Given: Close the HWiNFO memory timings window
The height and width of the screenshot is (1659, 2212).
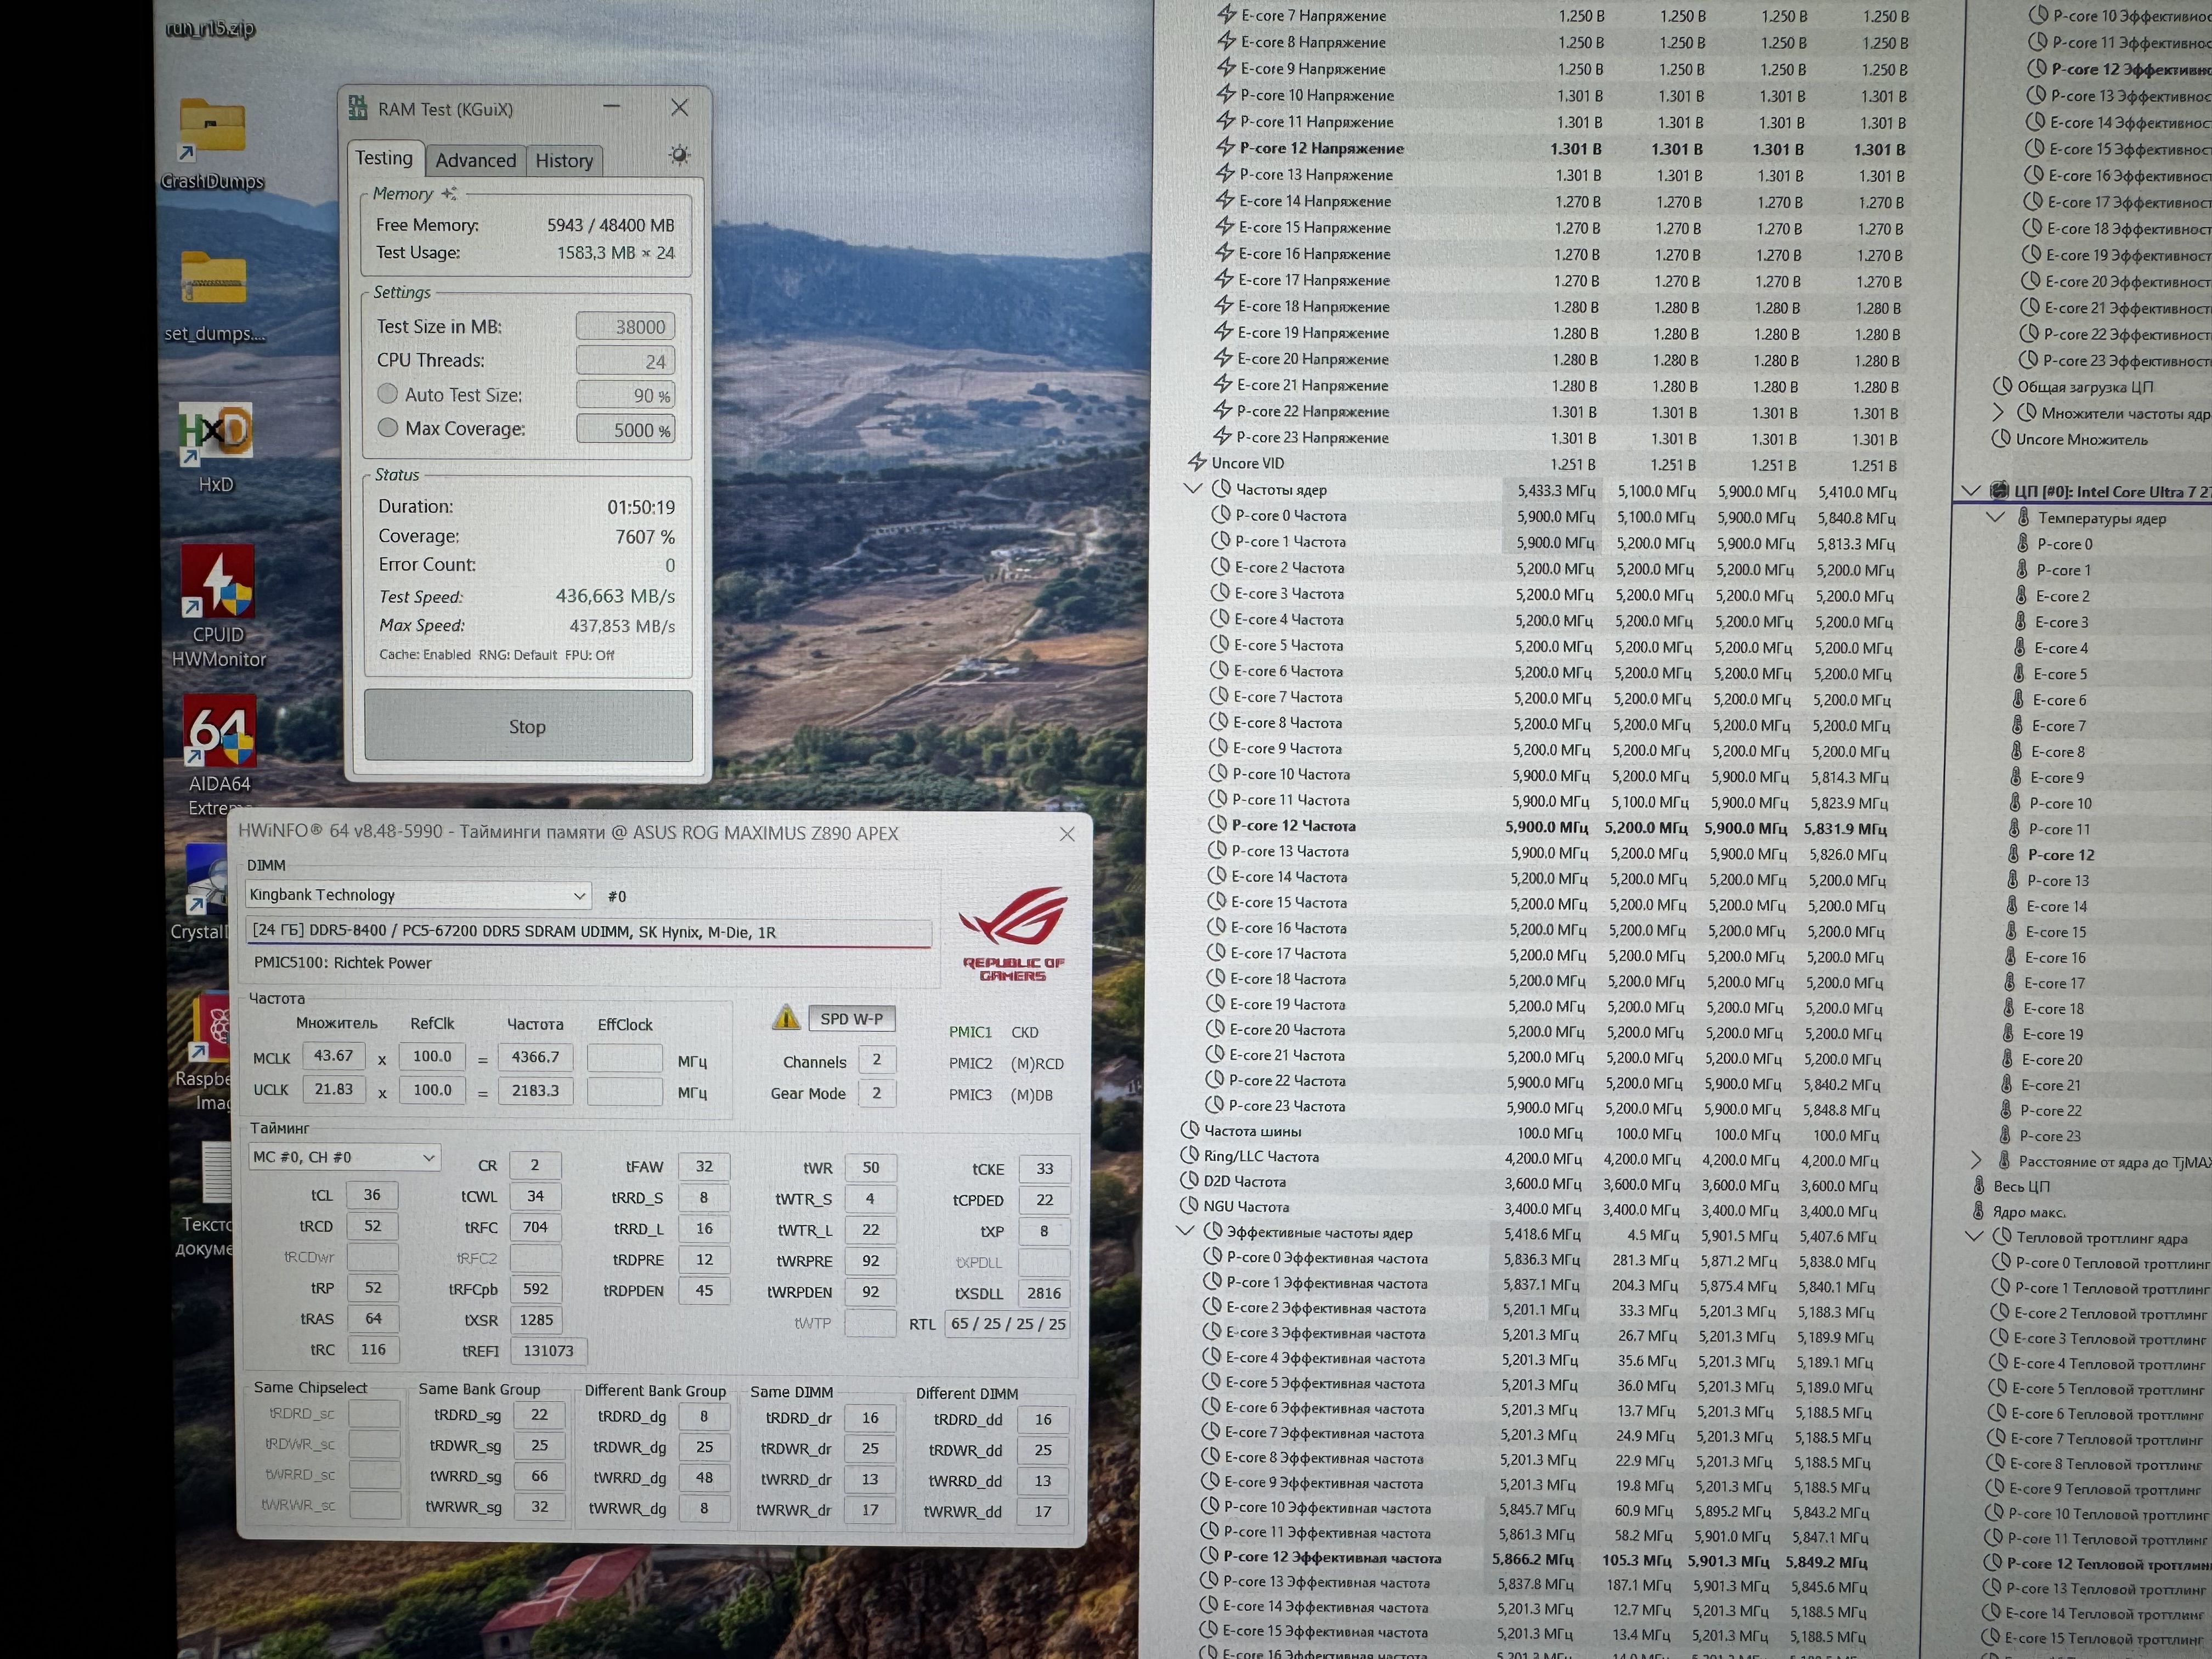Looking at the screenshot, I should point(1067,834).
